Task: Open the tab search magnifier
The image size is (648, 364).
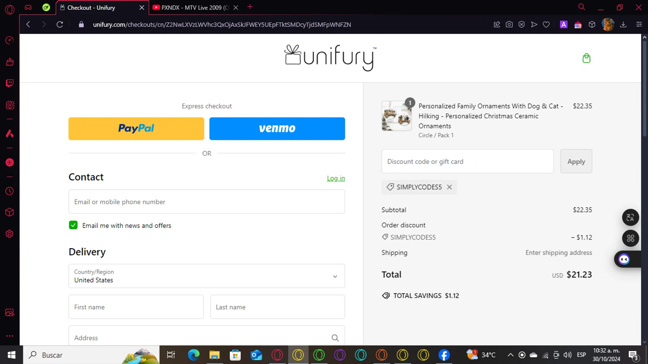Action: (x=581, y=7)
